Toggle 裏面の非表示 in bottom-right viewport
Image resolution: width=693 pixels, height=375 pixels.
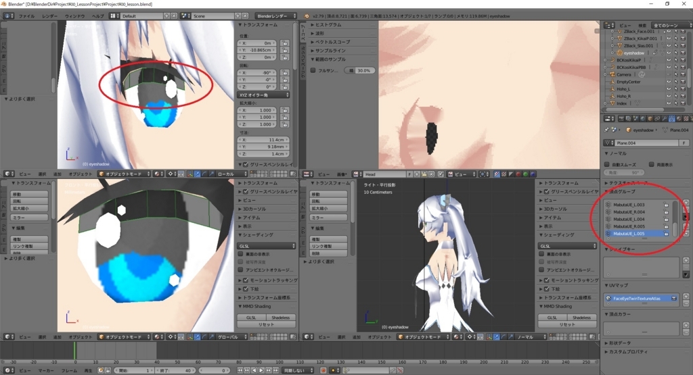[541, 254]
